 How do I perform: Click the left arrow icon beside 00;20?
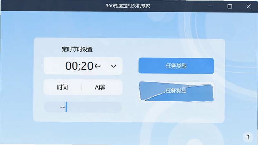tap(98, 66)
